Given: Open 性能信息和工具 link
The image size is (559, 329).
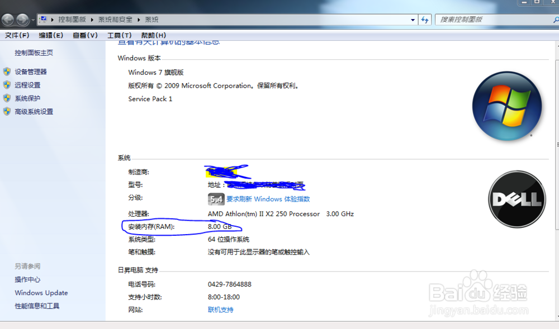Looking at the screenshot, I should pos(37,306).
